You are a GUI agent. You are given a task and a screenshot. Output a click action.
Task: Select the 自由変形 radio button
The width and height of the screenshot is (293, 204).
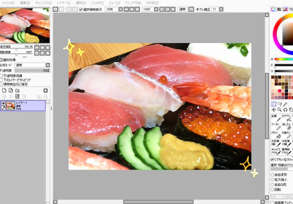click(x=272, y=175)
